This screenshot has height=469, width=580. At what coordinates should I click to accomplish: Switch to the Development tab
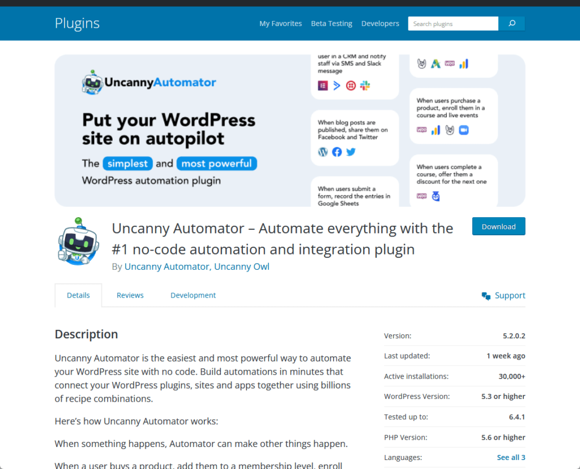(193, 295)
